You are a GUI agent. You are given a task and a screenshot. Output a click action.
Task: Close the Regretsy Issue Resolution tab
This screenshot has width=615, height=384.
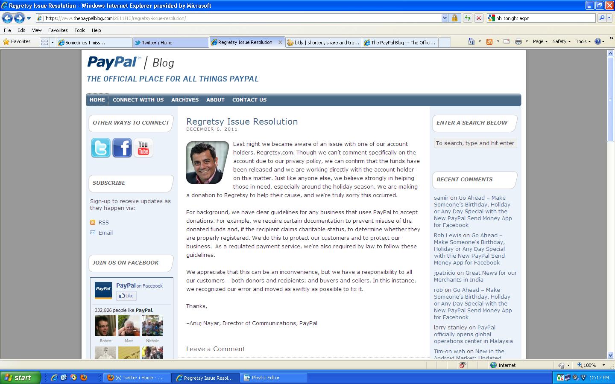[x=280, y=42]
